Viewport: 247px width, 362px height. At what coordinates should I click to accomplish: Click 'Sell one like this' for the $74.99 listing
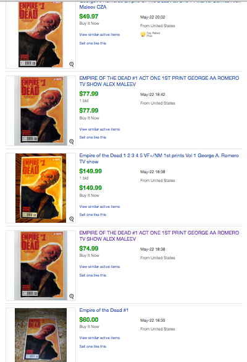point(93,275)
